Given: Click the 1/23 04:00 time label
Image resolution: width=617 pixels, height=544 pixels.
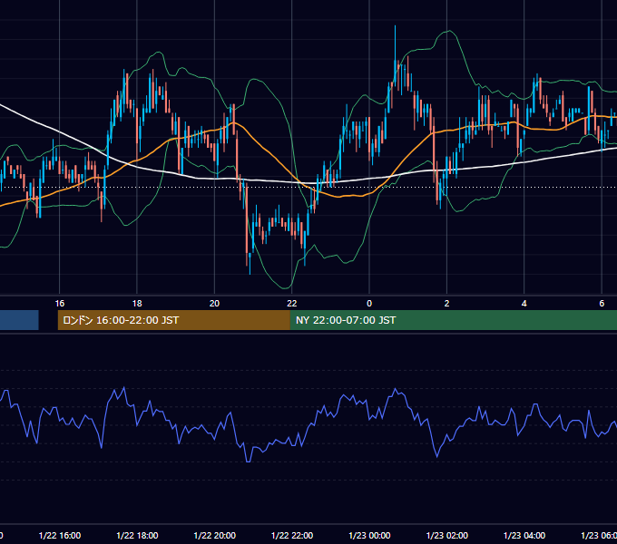Looking at the screenshot, I should coord(524,535).
